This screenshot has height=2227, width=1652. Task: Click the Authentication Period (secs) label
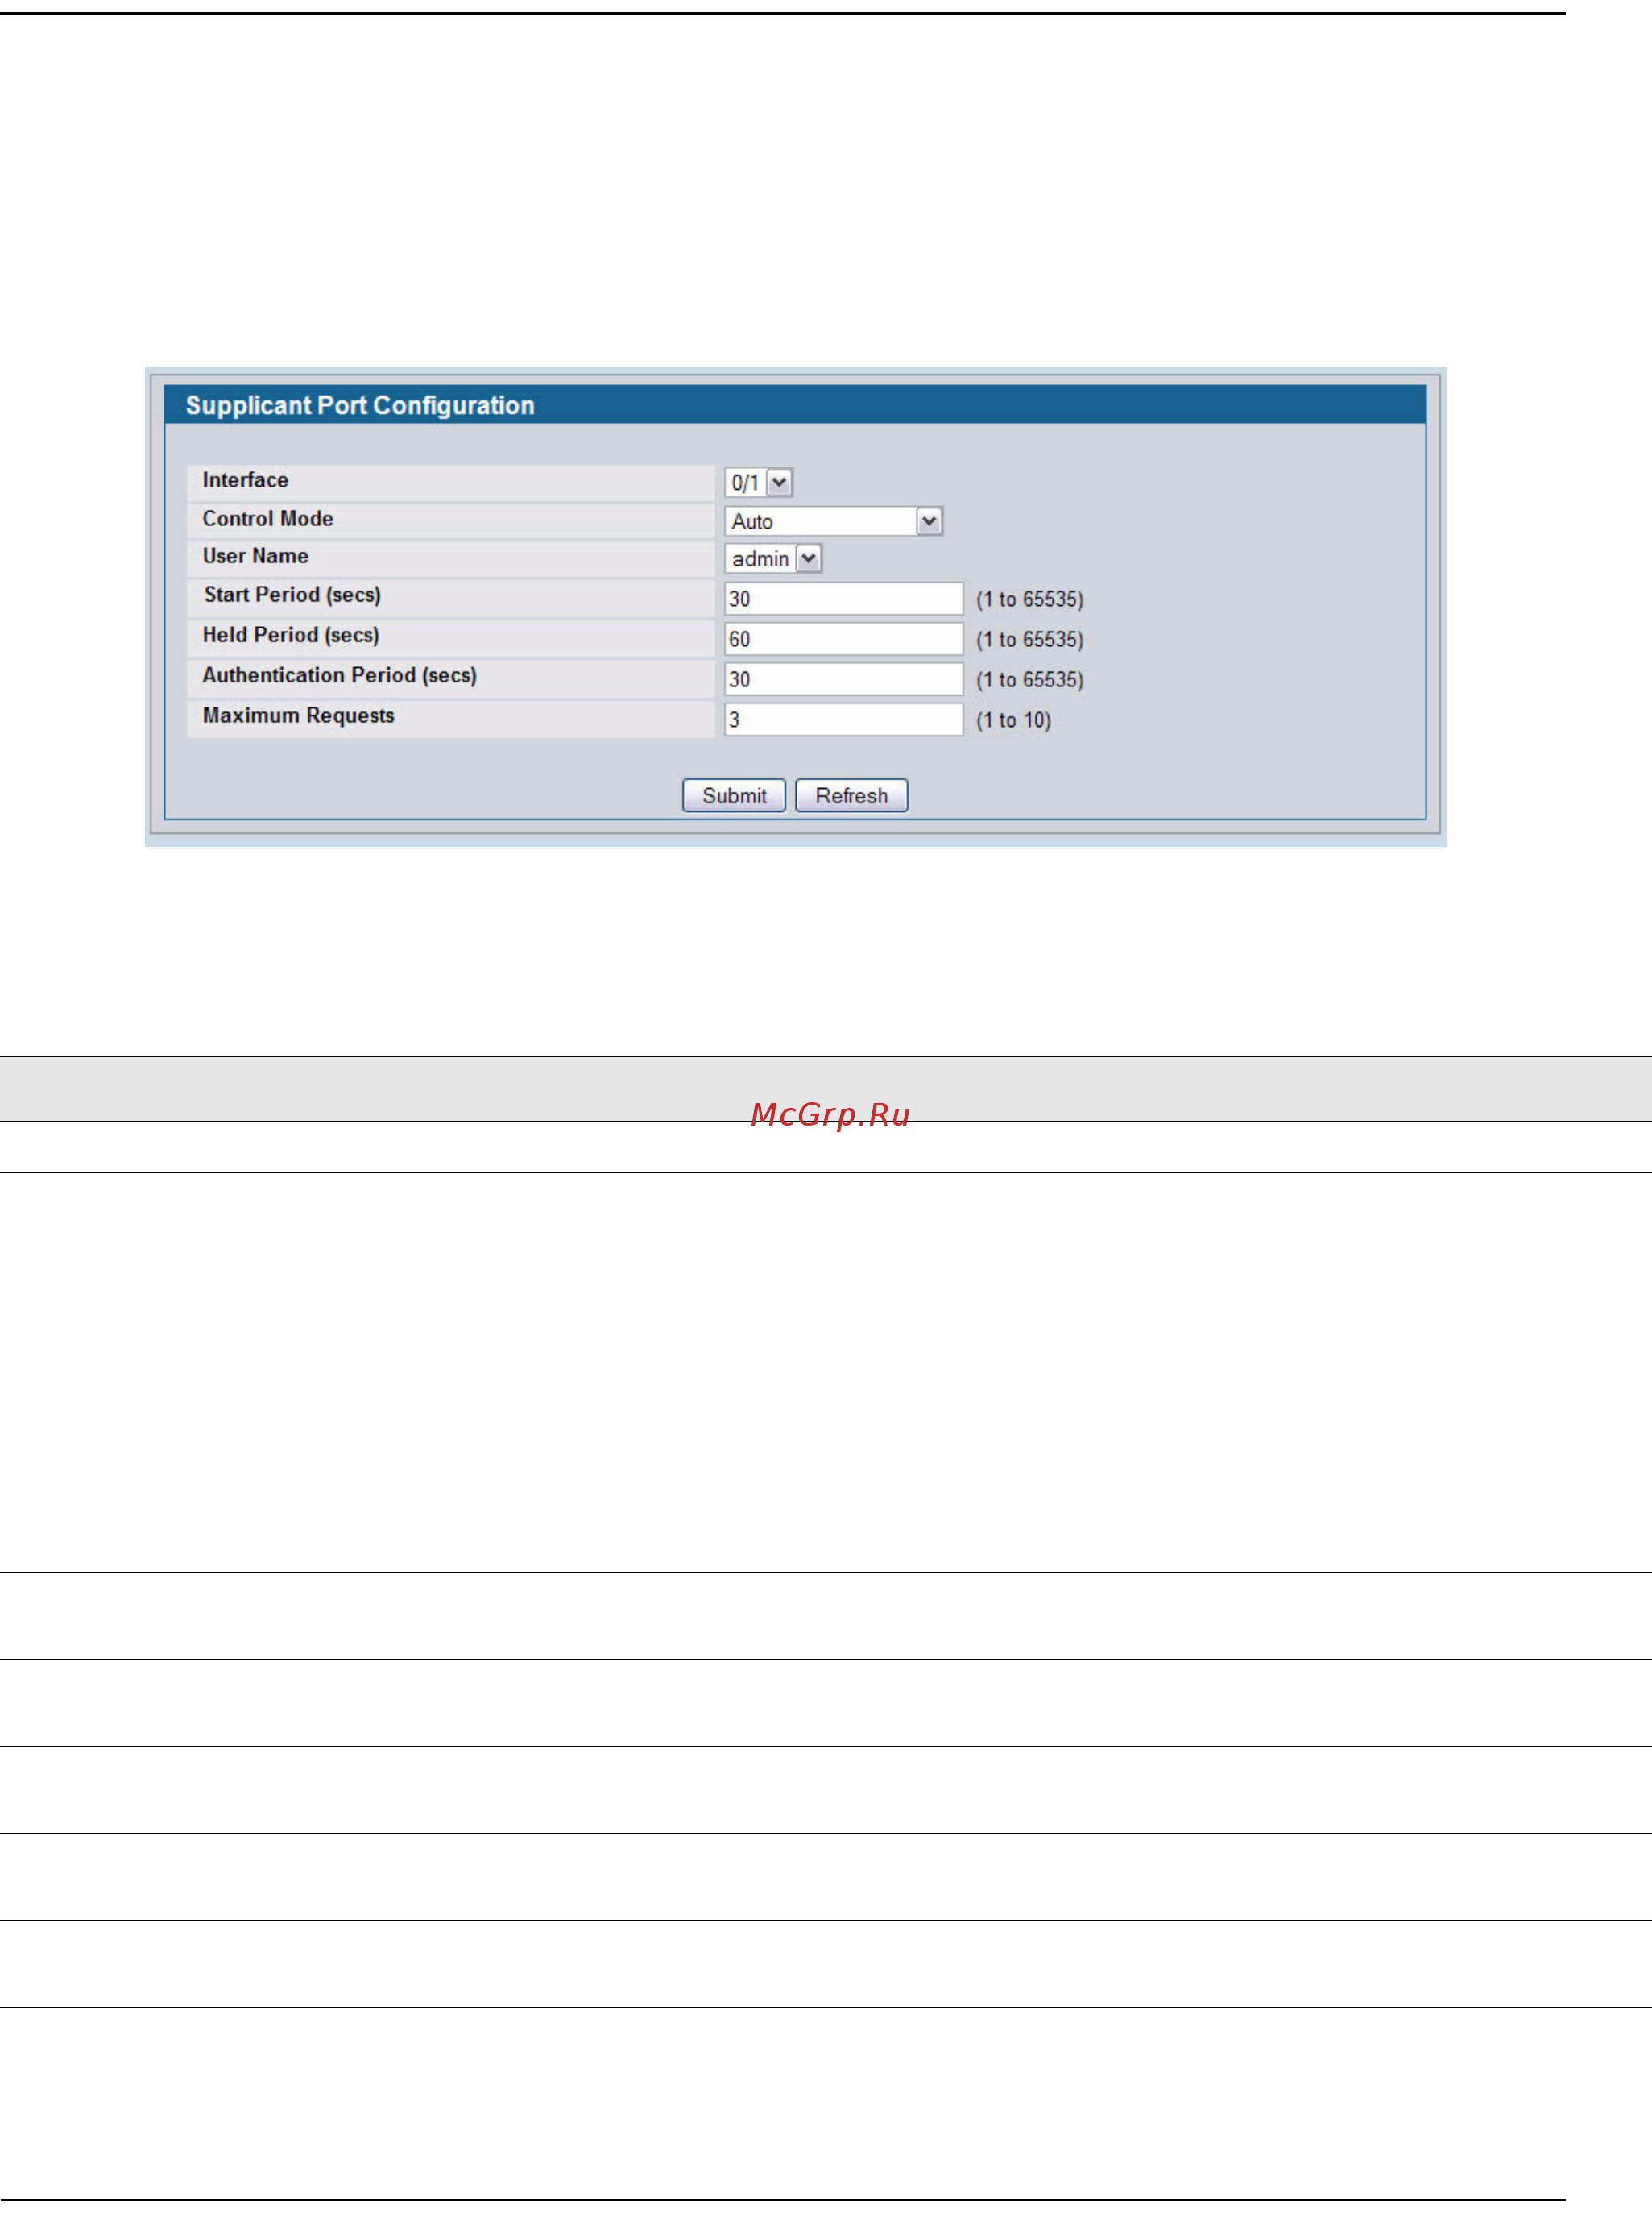point(340,675)
